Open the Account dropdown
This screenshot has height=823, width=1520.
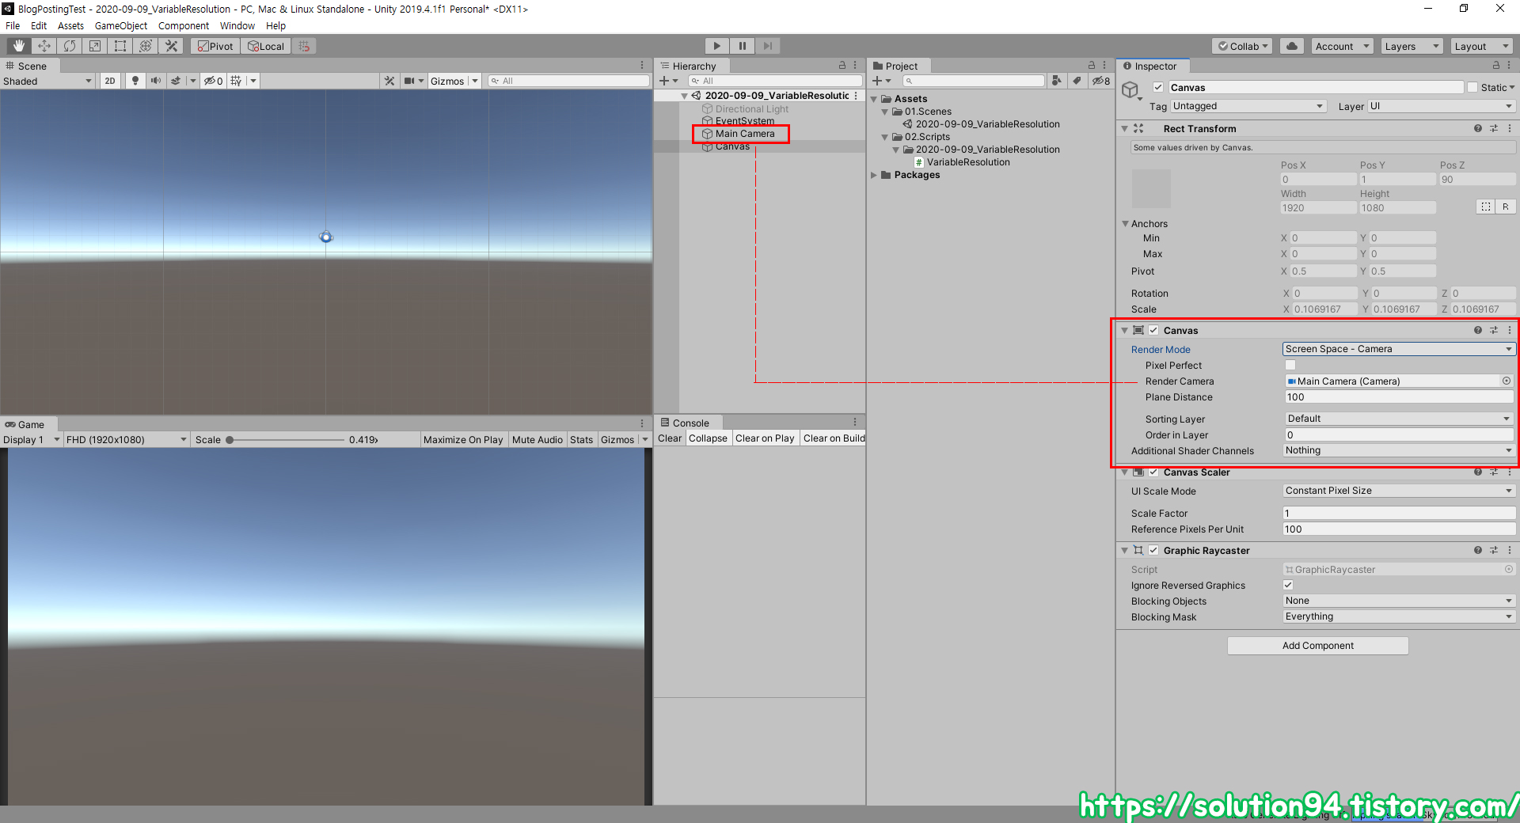1342,46
